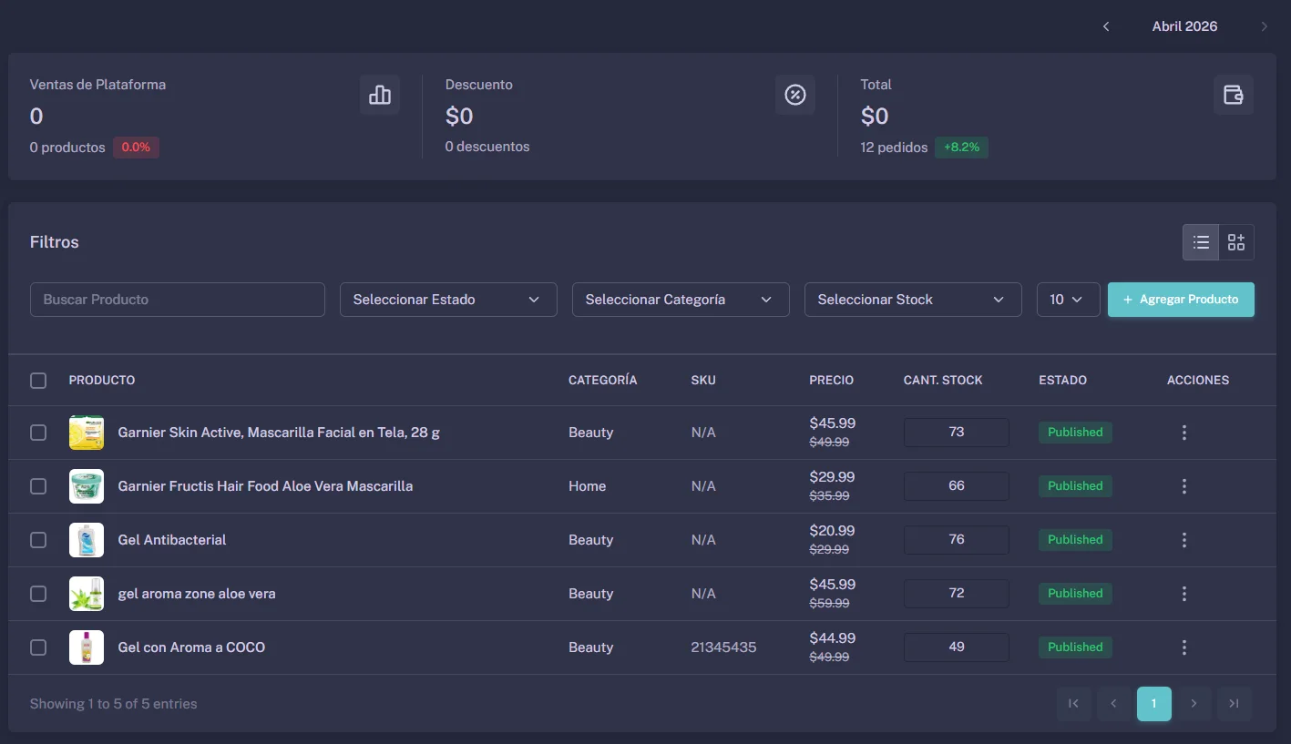The height and width of the screenshot is (744, 1291).
Task: Open the Gel con Aroma a COCO name
Action: point(191,647)
